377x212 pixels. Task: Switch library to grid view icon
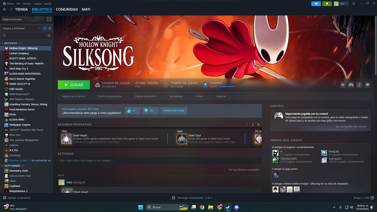click(49, 19)
